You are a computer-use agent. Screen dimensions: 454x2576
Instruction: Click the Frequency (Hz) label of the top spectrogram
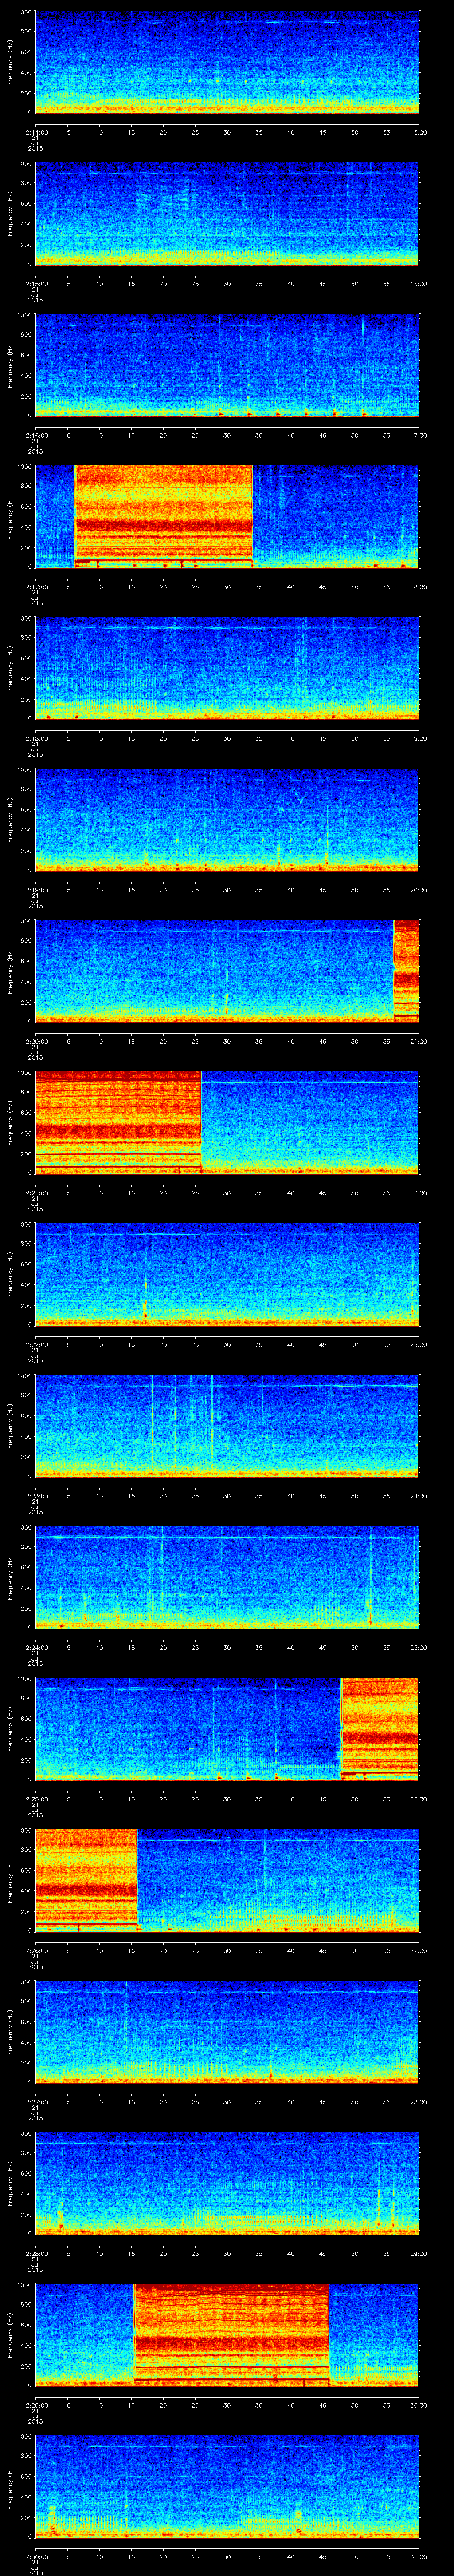pos(10,63)
